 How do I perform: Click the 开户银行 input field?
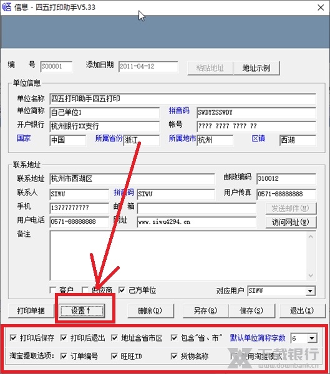pyautogui.click(x=105, y=126)
